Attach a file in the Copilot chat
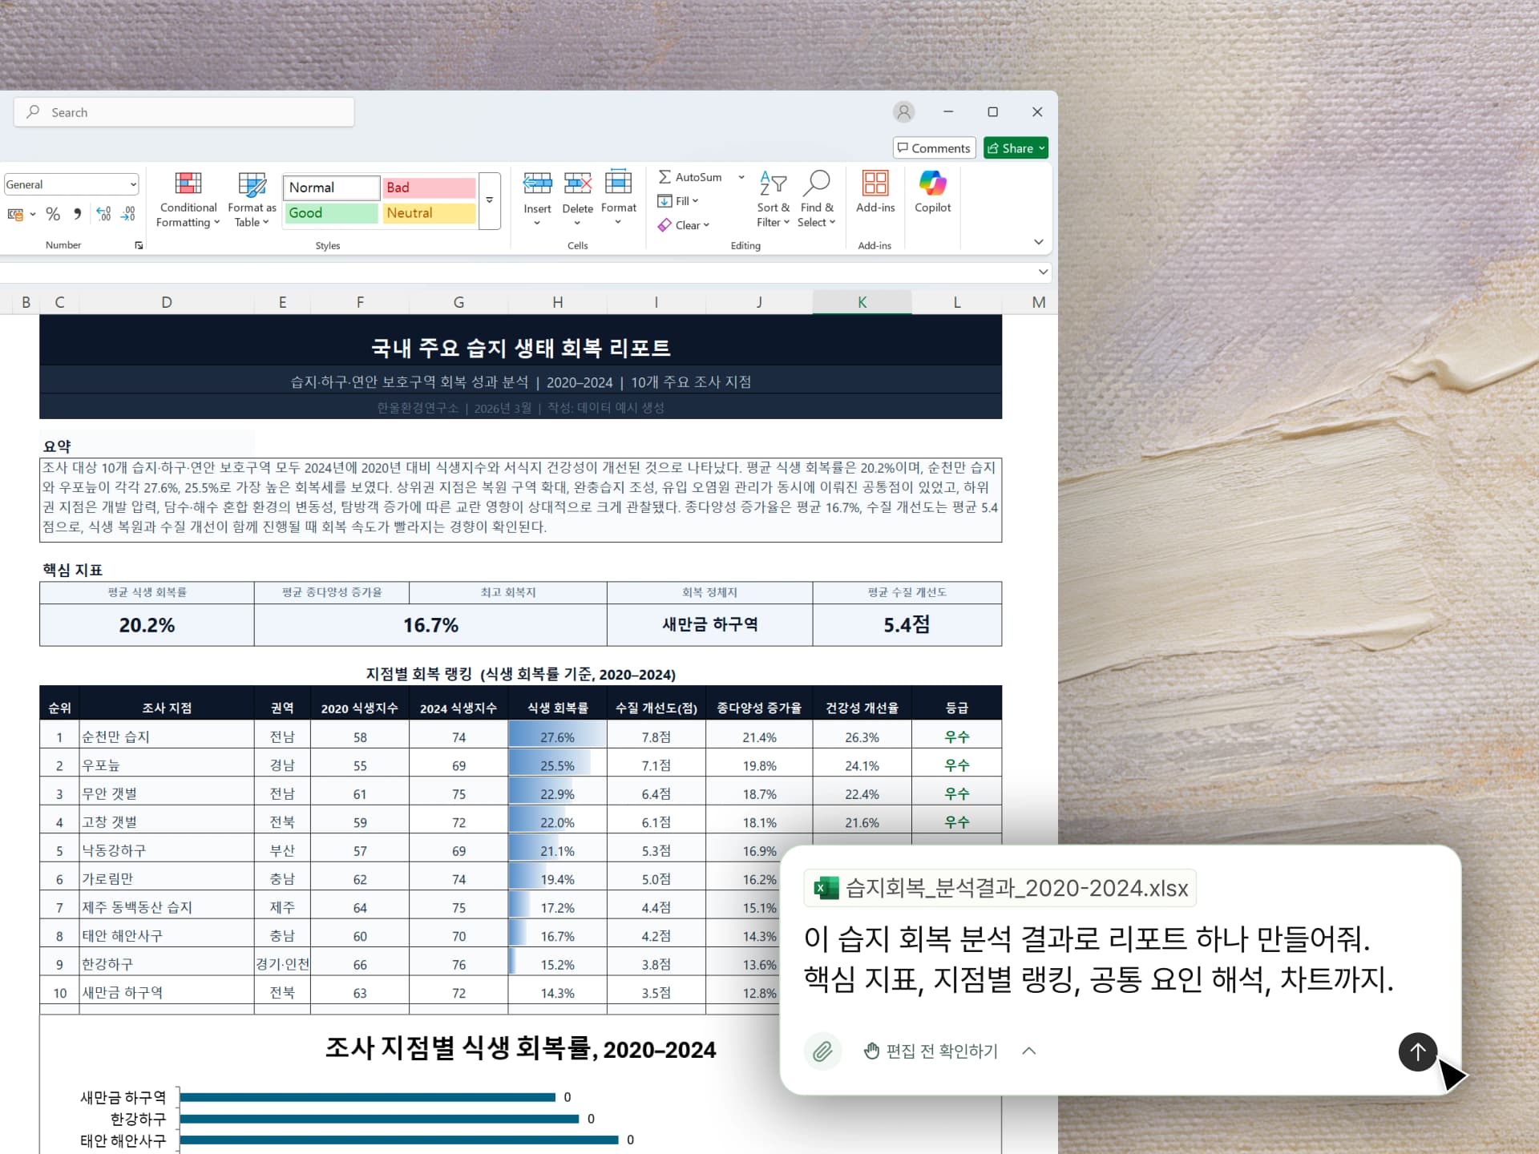The width and height of the screenshot is (1539, 1154). coord(822,1051)
